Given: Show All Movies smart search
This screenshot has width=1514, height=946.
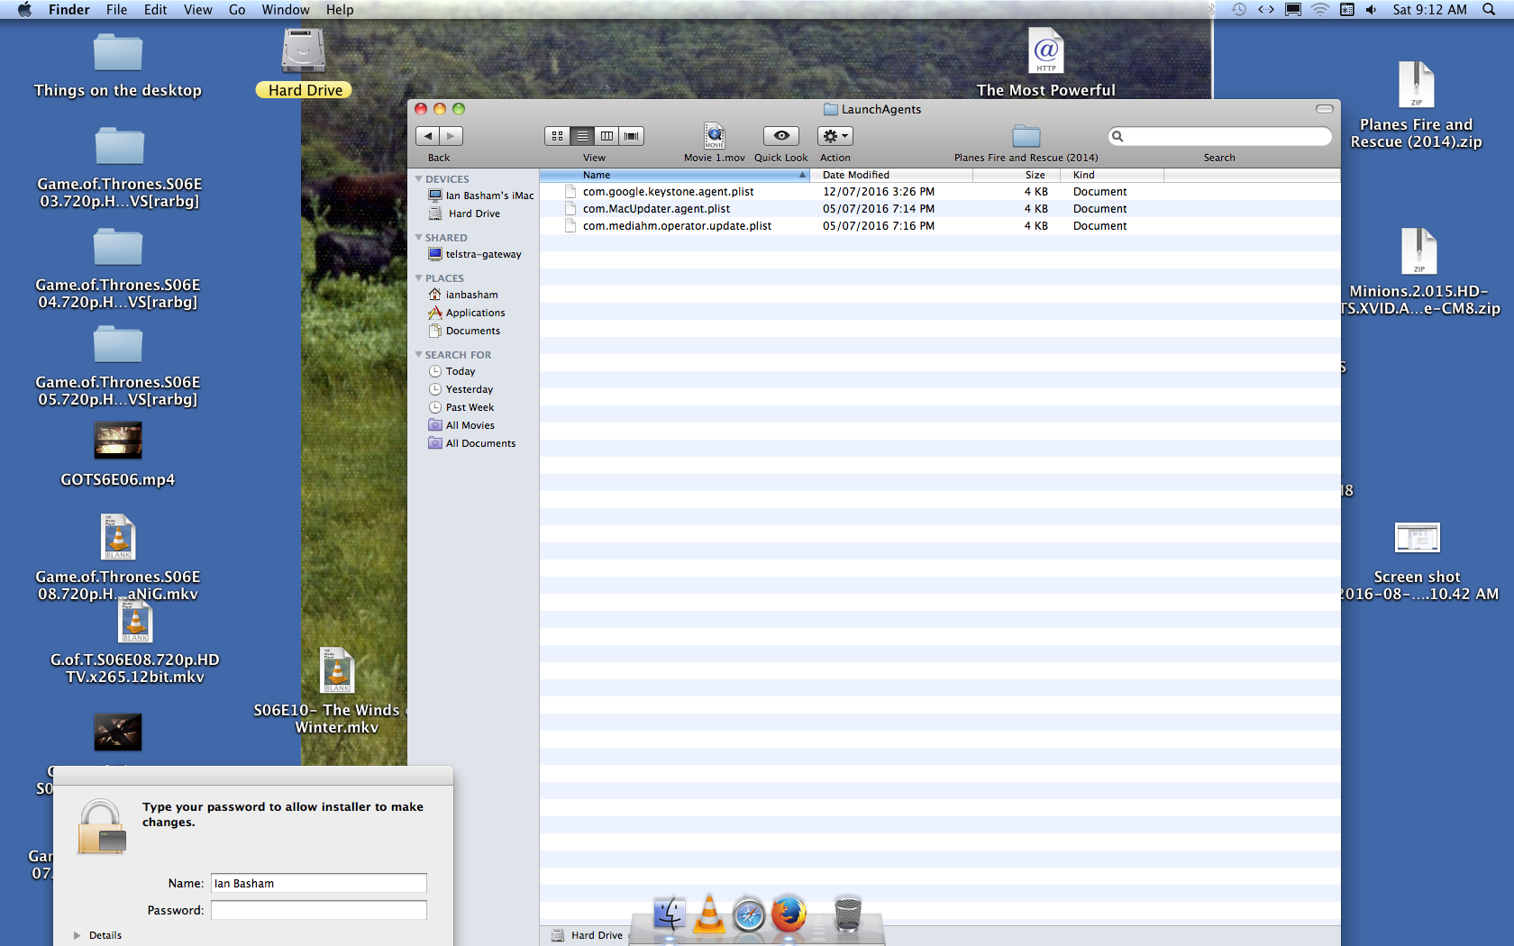Looking at the screenshot, I should pos(461,425).
